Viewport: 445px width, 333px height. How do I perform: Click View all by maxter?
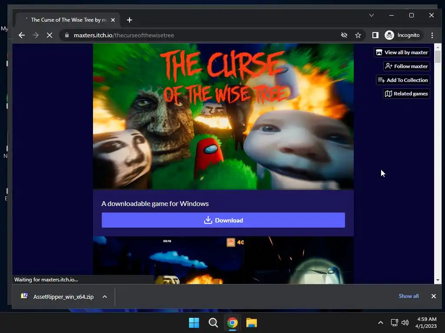[402, 52]
